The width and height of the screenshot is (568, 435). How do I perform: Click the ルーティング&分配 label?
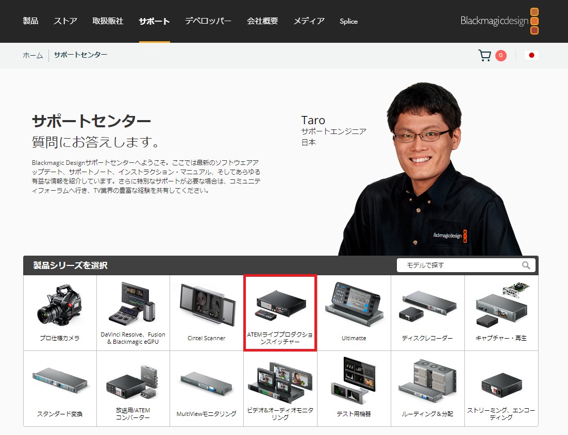pyautogui.click(x=427, y=414)
